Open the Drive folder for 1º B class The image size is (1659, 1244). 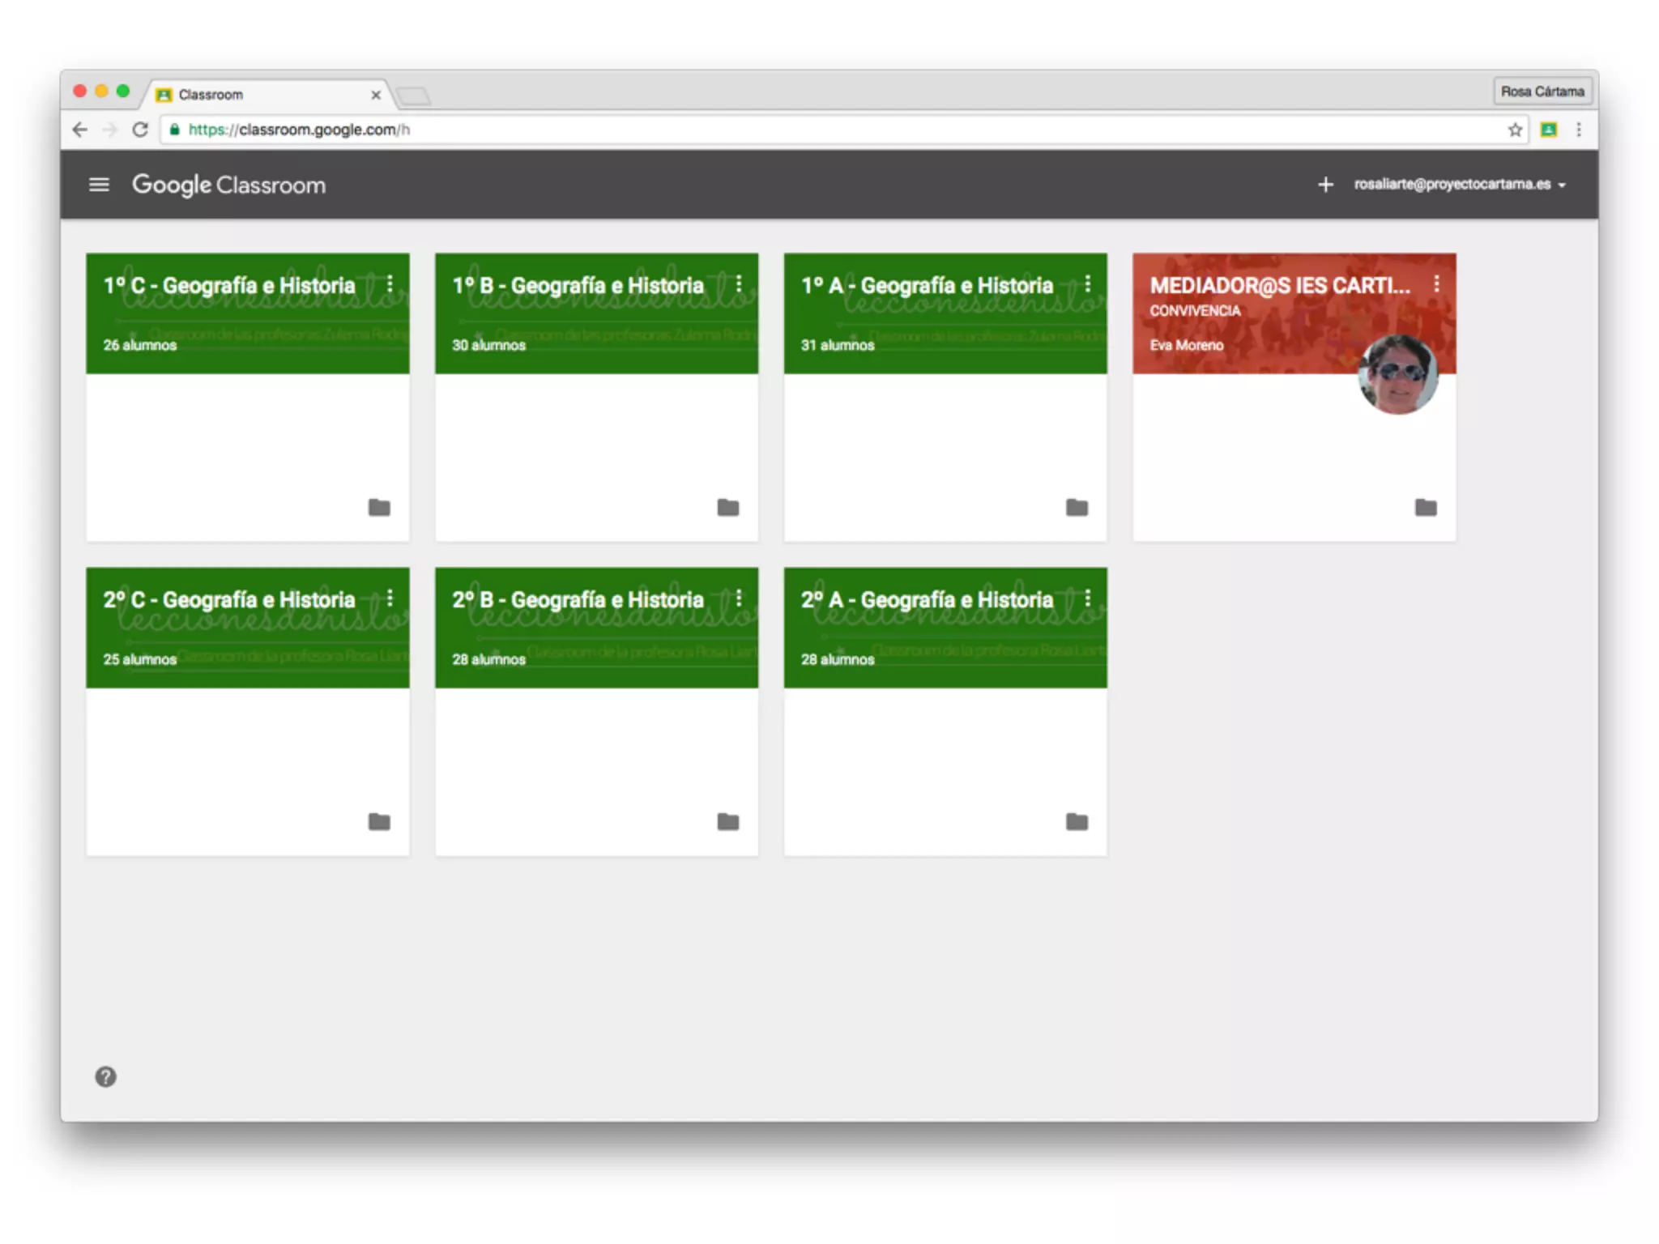[x=727, y=508]
